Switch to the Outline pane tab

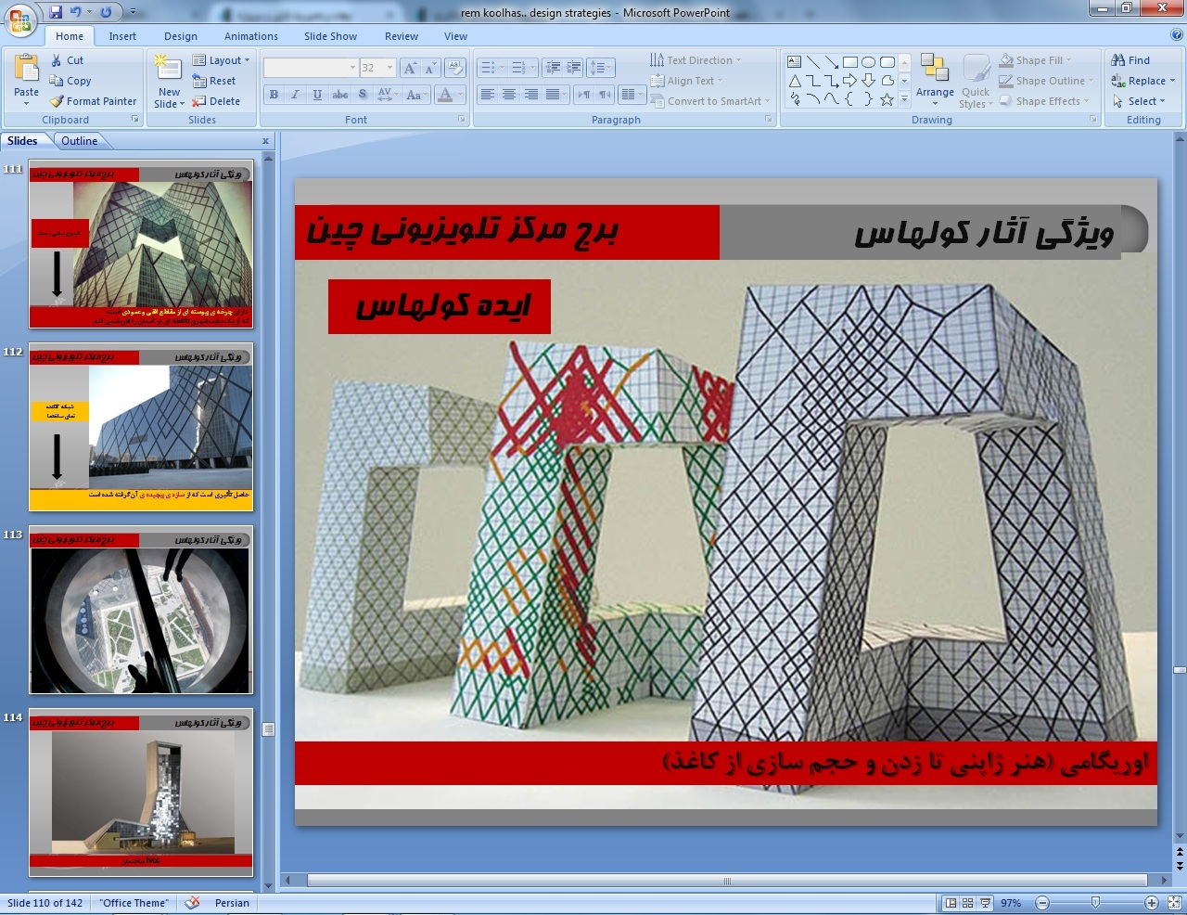coord(79,141)
